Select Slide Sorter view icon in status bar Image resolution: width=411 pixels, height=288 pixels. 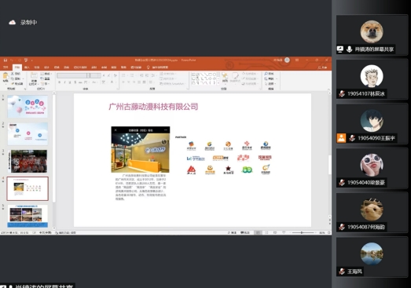click(266, 232)
